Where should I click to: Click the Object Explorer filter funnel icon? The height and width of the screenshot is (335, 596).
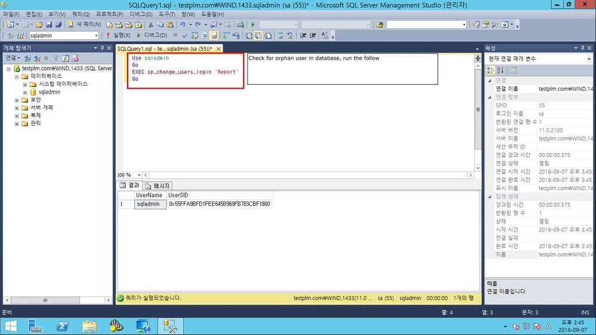click(x=56, y=58)
